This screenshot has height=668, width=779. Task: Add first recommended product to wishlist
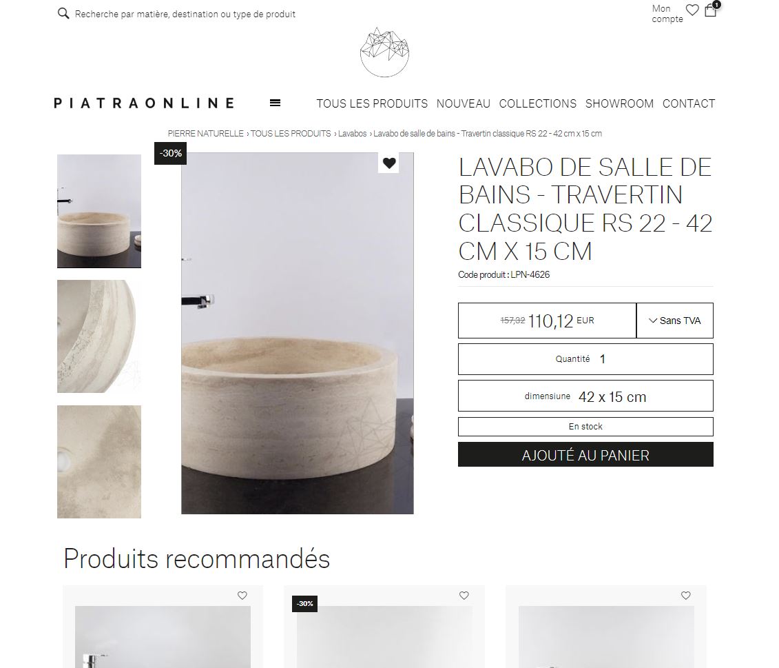[x=242, y=596]
